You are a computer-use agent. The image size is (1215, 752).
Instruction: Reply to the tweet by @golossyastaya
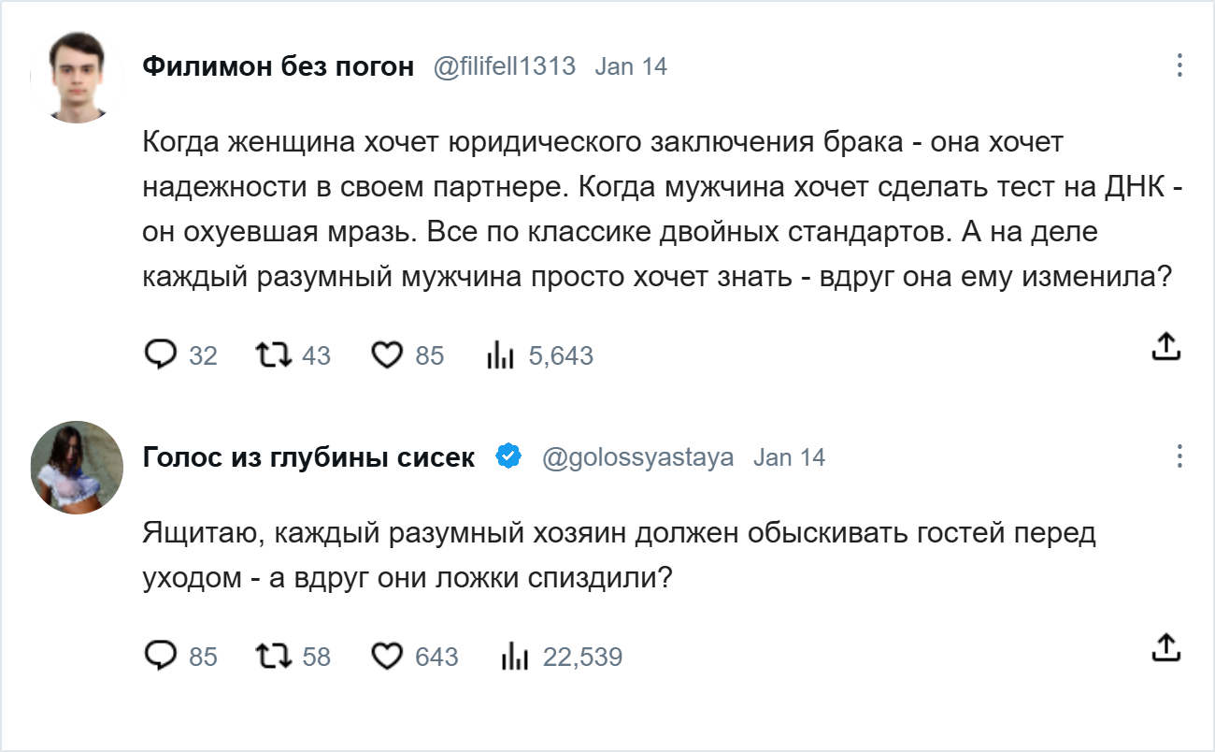162,656
